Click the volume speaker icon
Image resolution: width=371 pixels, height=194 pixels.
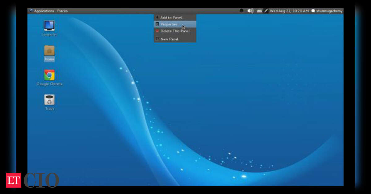pos(250,11)
